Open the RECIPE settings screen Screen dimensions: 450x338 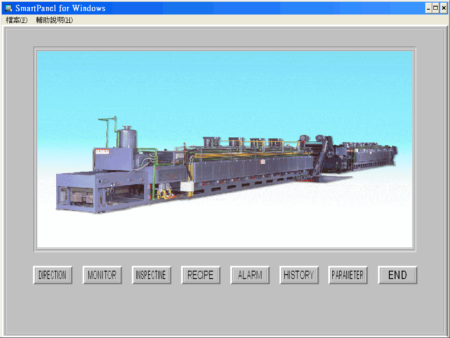tap(201, 275)
